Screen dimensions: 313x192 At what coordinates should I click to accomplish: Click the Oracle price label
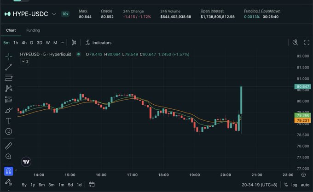pyautogui.click(x=106, y=11)
